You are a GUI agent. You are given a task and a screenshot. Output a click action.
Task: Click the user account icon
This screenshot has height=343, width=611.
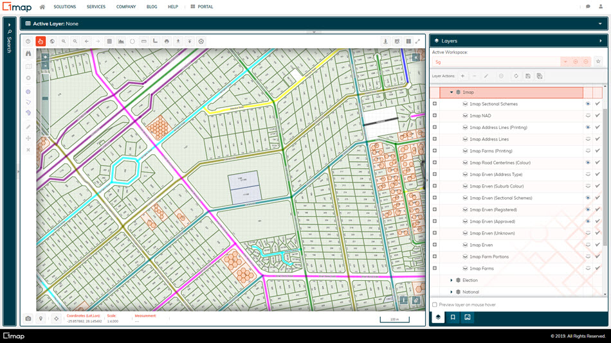[601, 6]
